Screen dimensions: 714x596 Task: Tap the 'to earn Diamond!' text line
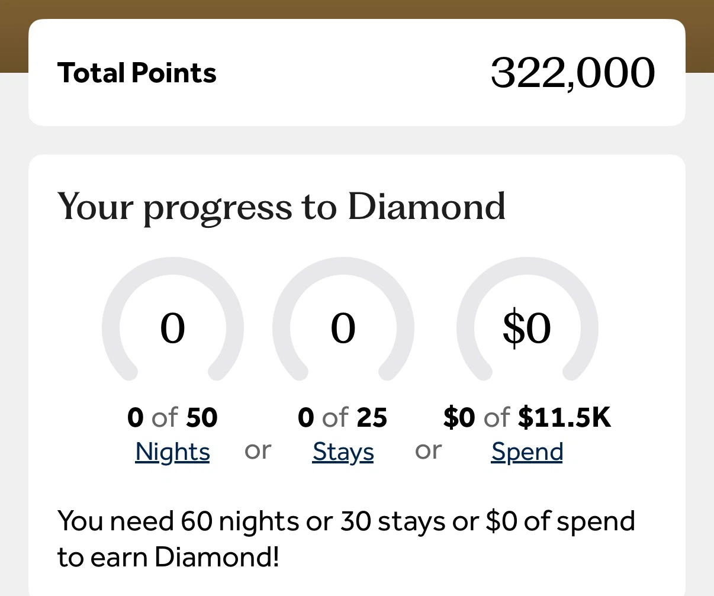(x=168, y=557)
